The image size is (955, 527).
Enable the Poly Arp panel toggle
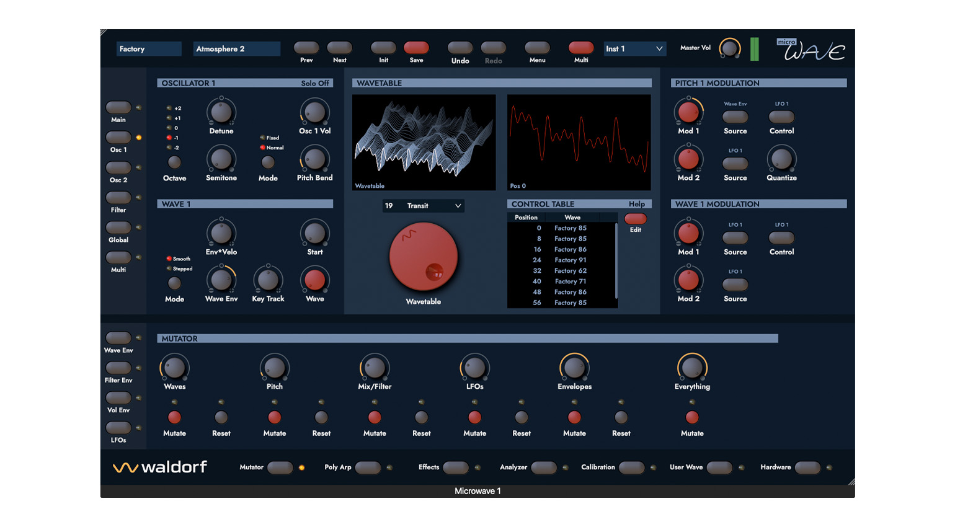pos(368,467)
